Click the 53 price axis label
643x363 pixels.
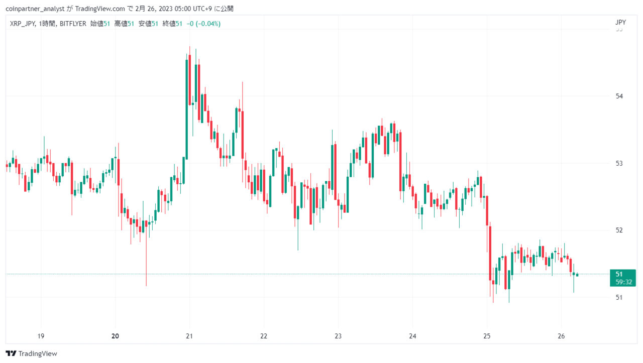coord(619,163)
